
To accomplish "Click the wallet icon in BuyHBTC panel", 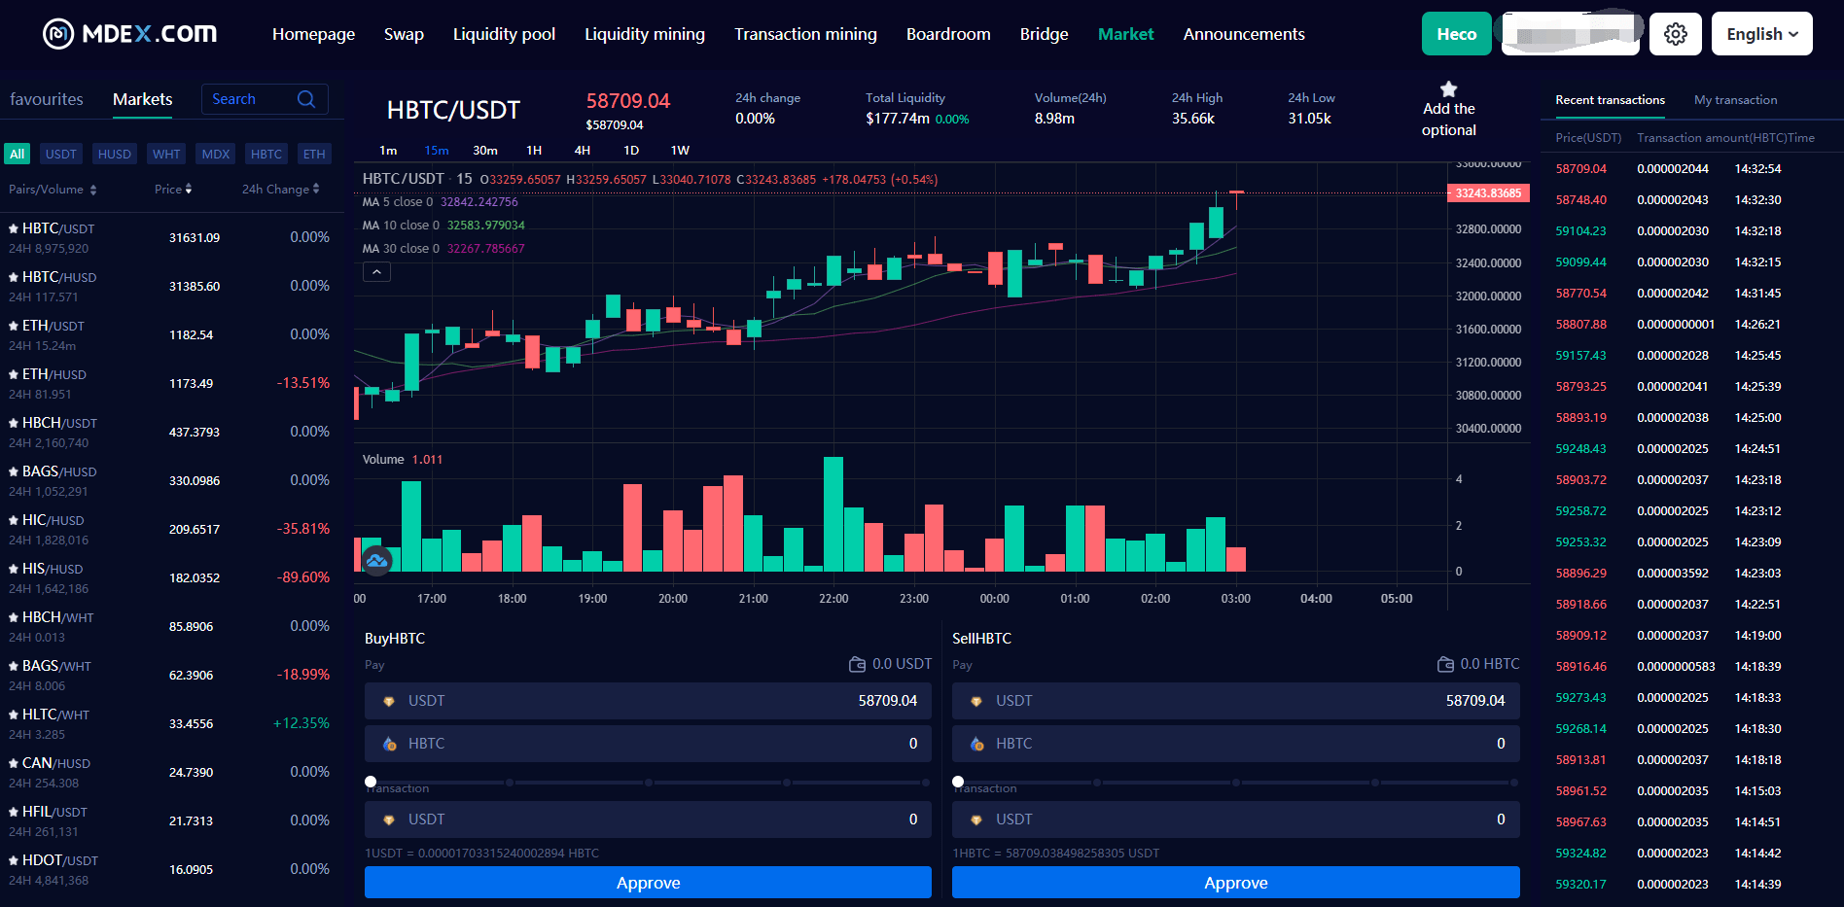I will [857, 664].
